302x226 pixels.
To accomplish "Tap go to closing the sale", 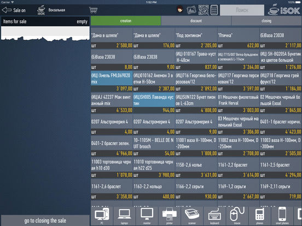I will (45, 221).
